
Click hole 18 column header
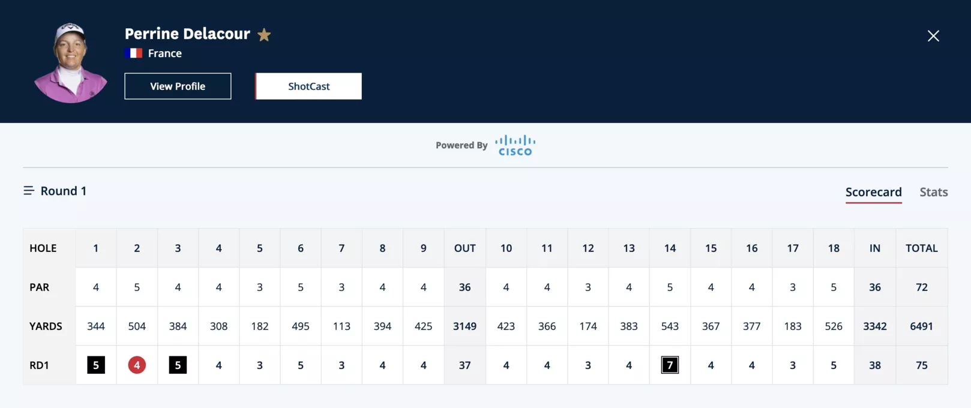click(834, 248)
